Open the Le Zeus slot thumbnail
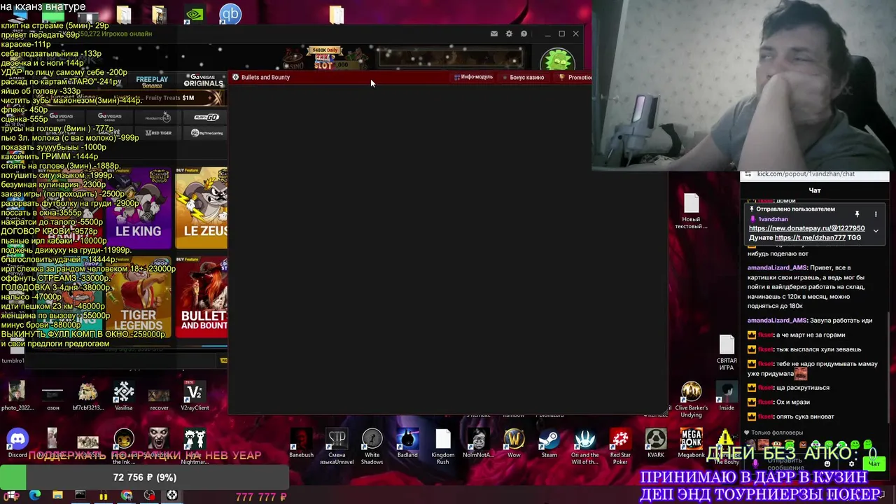The image size is (896, 504). [202, 208]
